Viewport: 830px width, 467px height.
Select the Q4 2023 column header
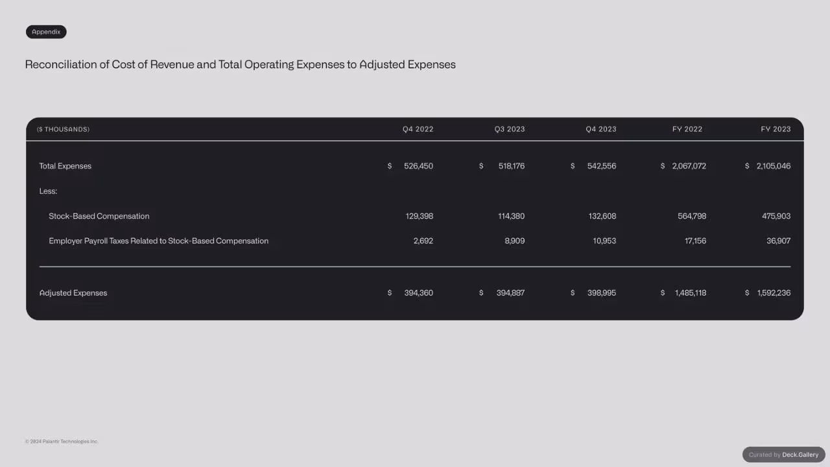(x=601, y=129)
